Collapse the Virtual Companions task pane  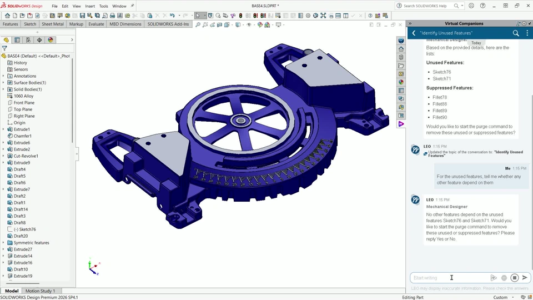pos(410,23)
